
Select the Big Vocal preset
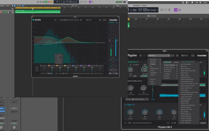coord(184,66)
